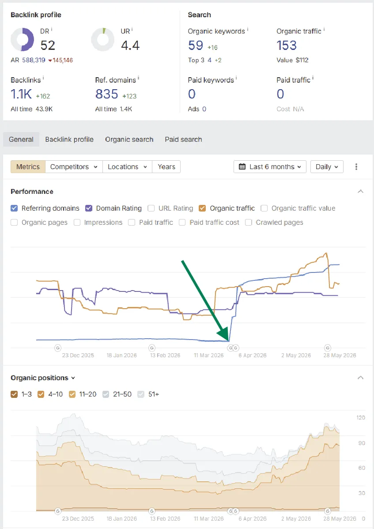Click the 0 paid traffic value
The width and height of the screenshot is (374, 529).
(280, 94)
